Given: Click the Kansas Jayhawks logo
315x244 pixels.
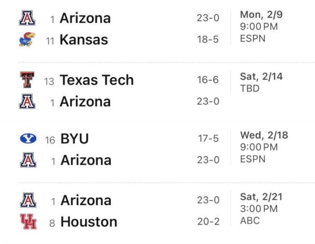Looking at the screenshot, I should 26,39.
